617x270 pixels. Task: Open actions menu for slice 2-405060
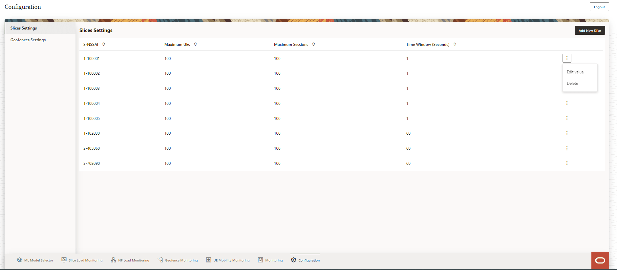pos(567,148)
